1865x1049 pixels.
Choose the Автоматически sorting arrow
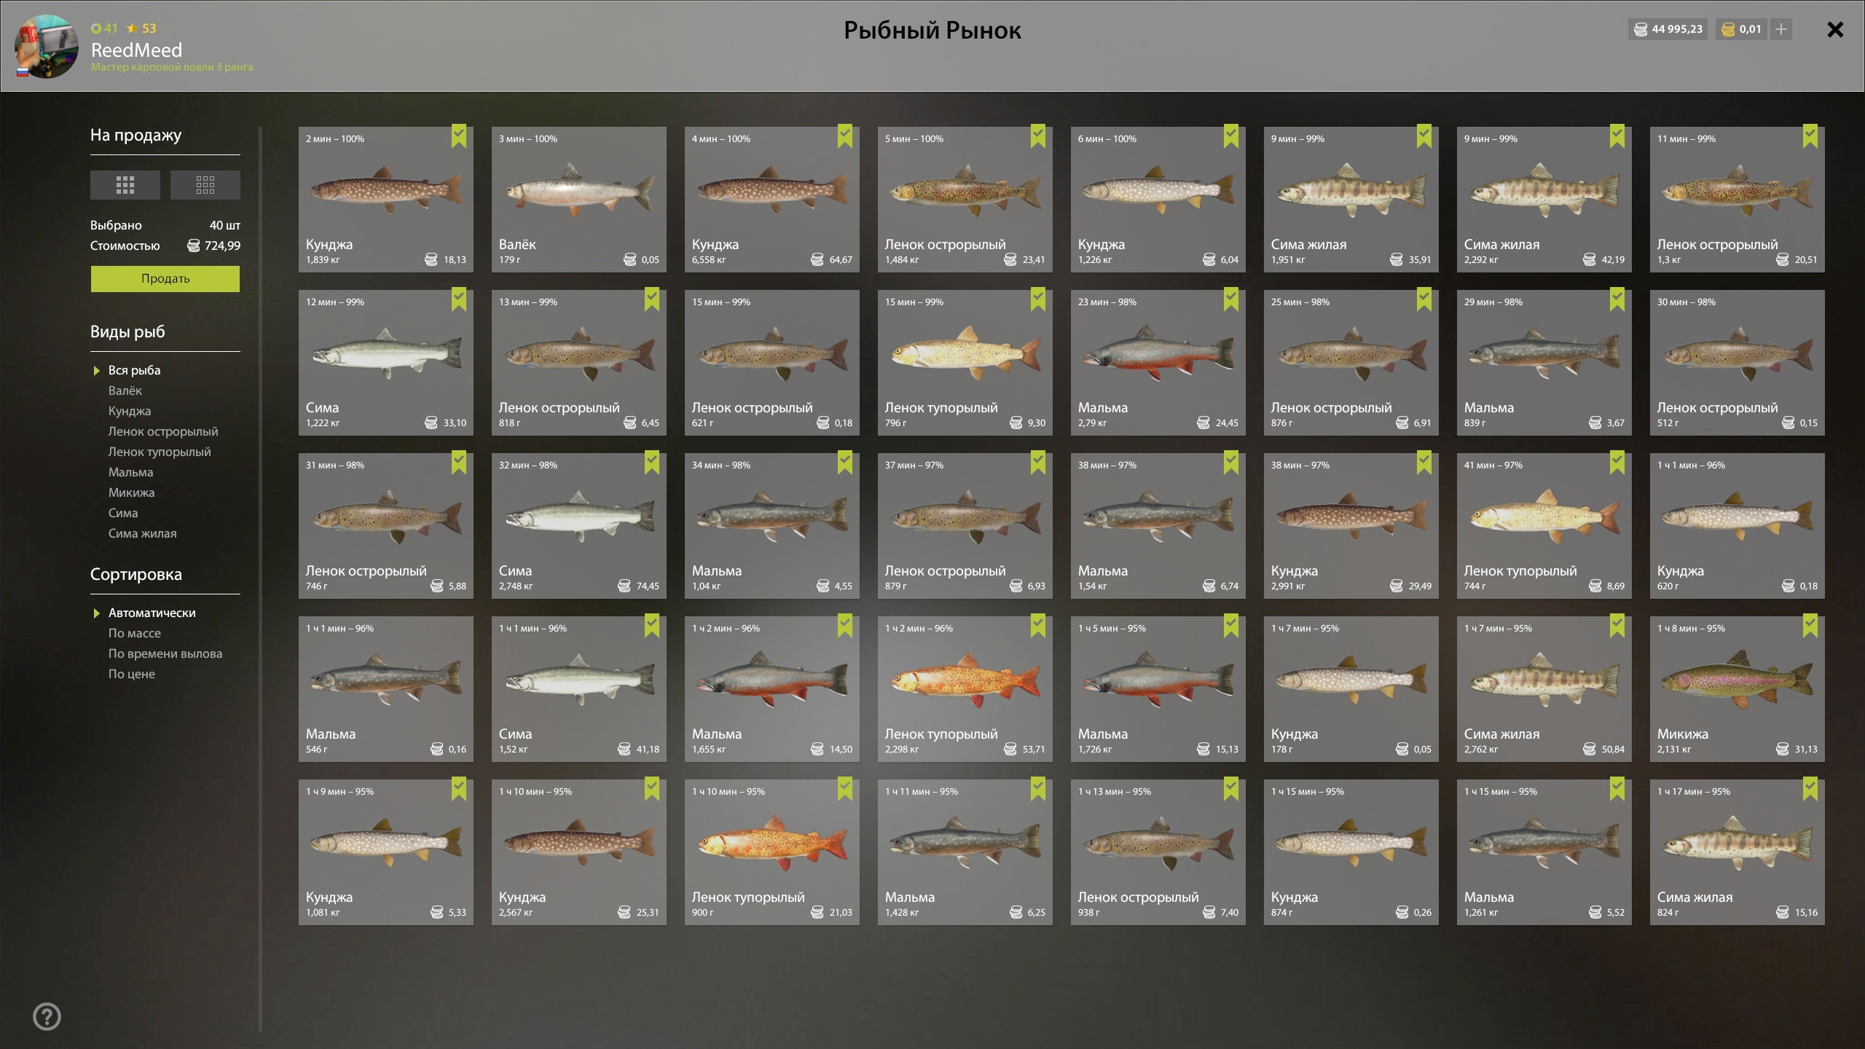(96, 613)
